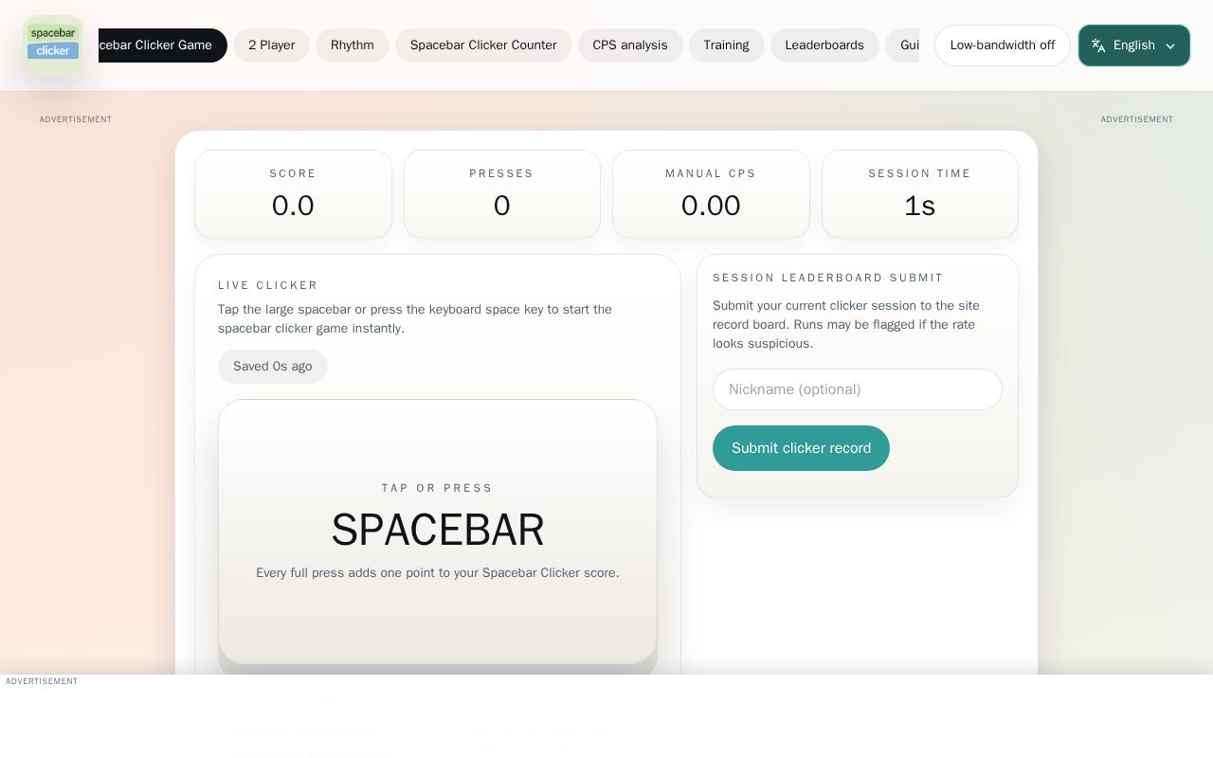Open the Spacebar Clicker logo home icon
The width and height of the screenshot is (1213, 758).
53,45
